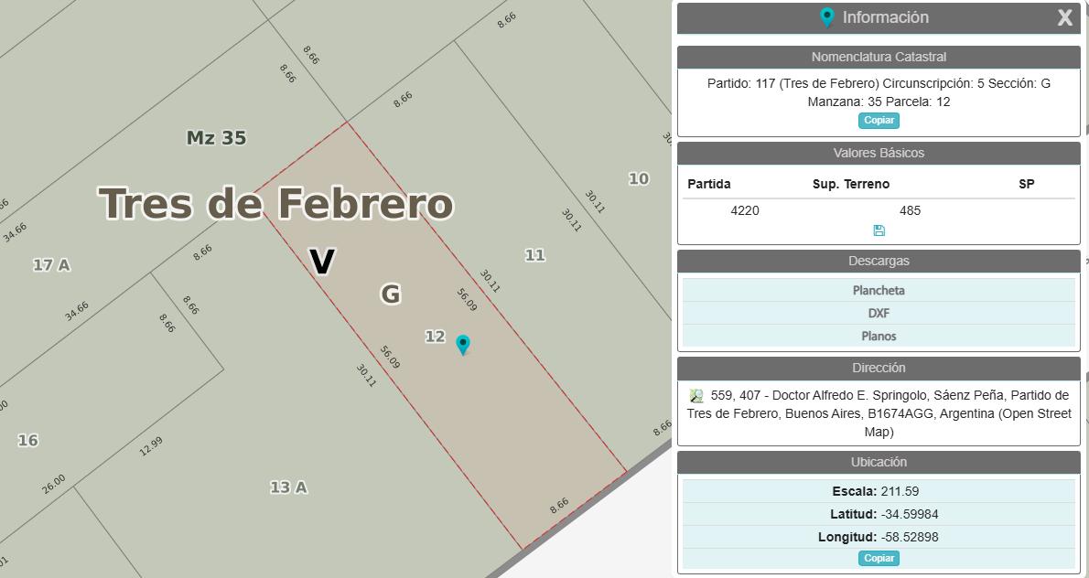Click the Dirección section header
1089x578 pixels.
pos(879,368)
